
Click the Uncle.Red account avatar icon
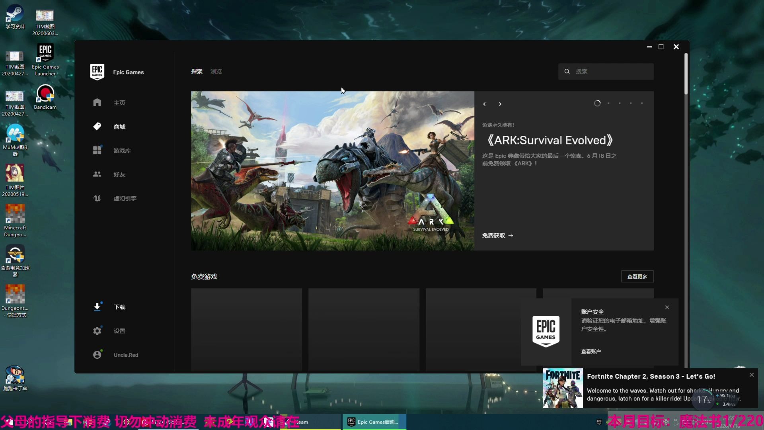pos(97,355)
